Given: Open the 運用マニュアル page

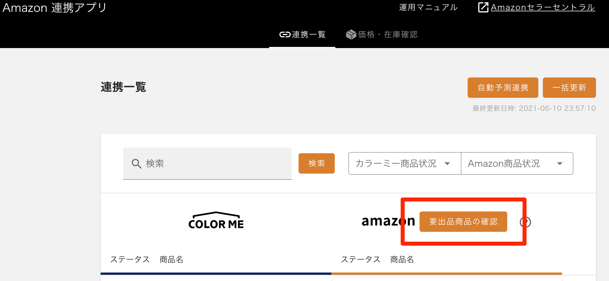Looking at the screenshot, I should click(x=428, y=7).
